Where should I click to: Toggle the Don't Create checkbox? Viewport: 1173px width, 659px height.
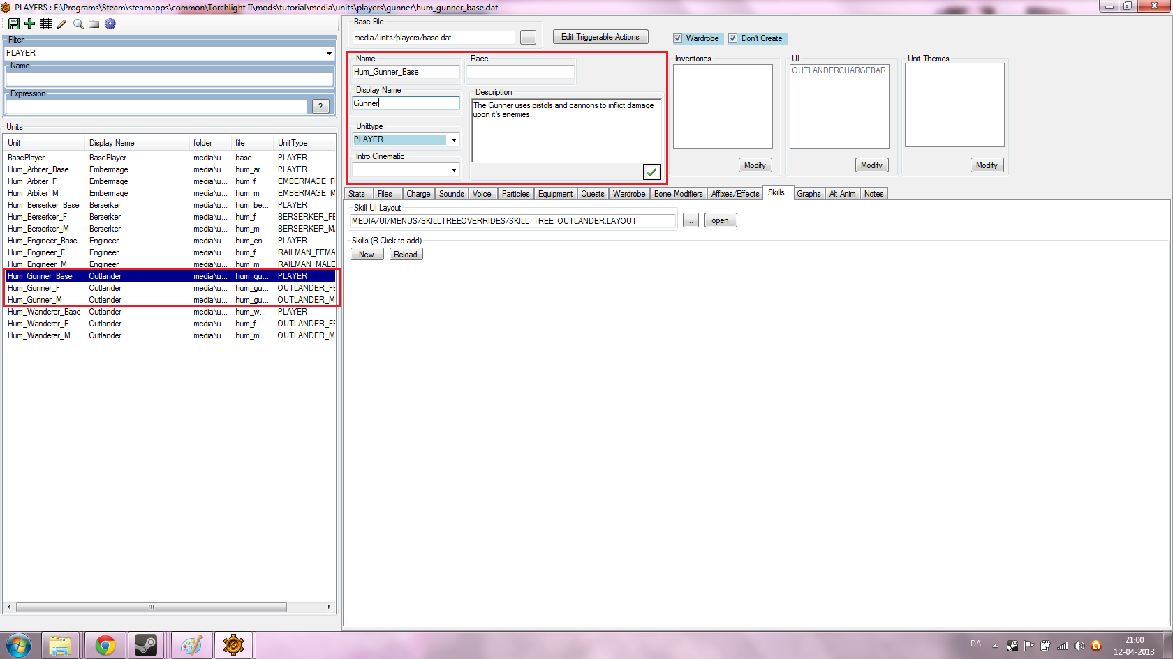[x=732, y=38]
